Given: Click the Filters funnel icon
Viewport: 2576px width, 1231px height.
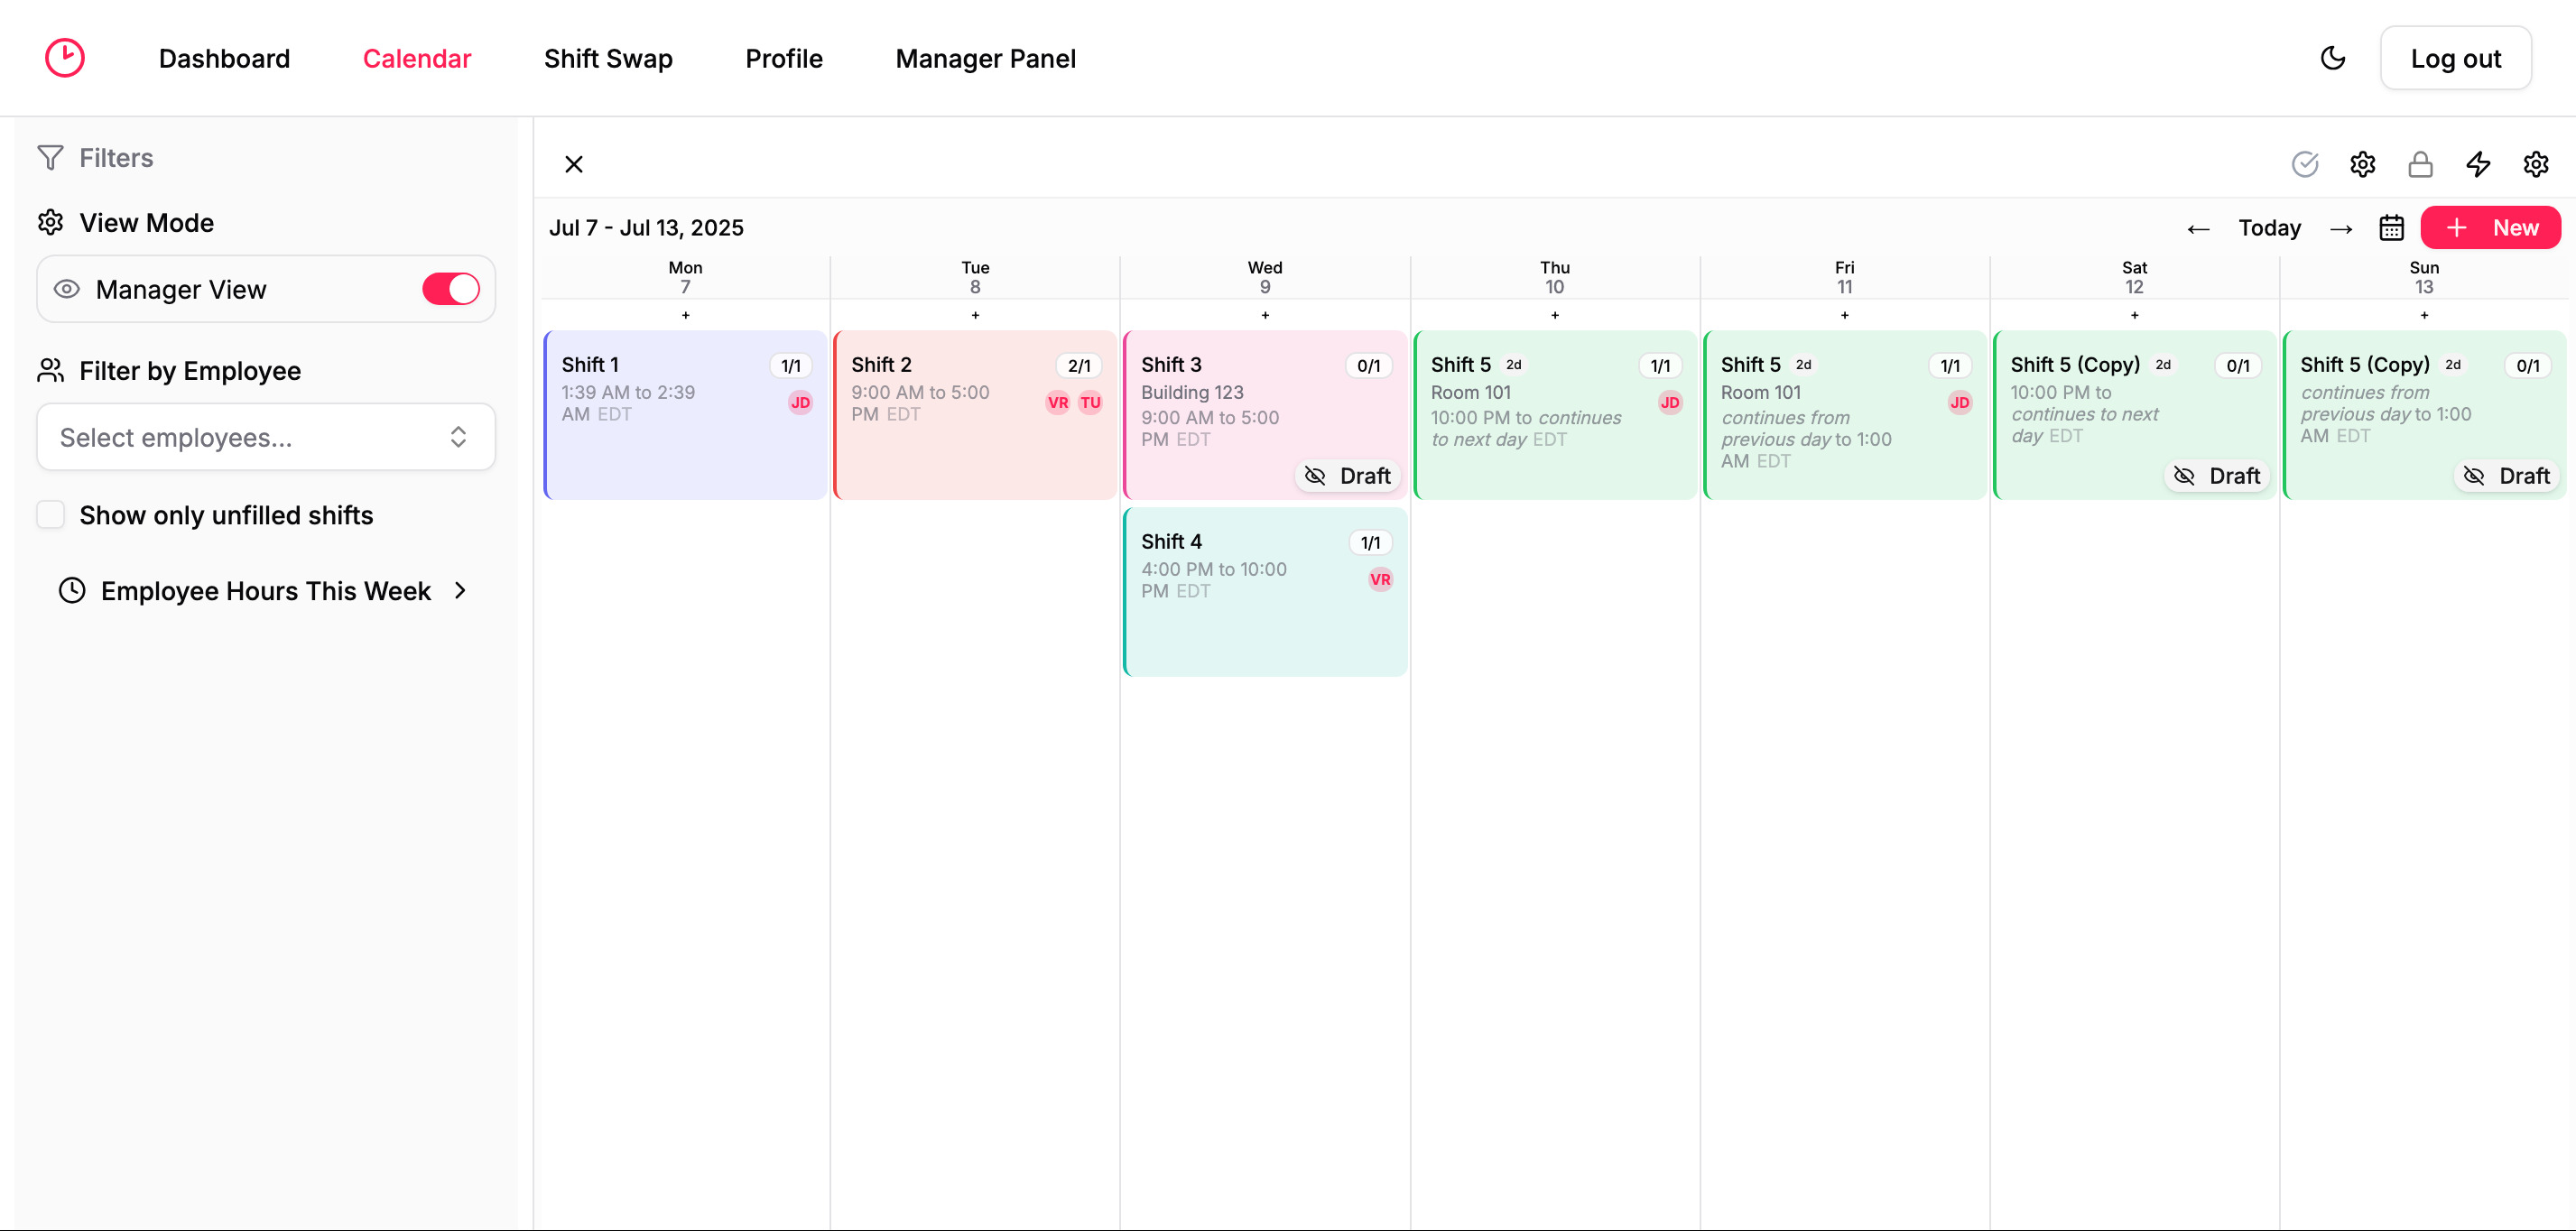Looking at the screenshot, I should [50, 157].
